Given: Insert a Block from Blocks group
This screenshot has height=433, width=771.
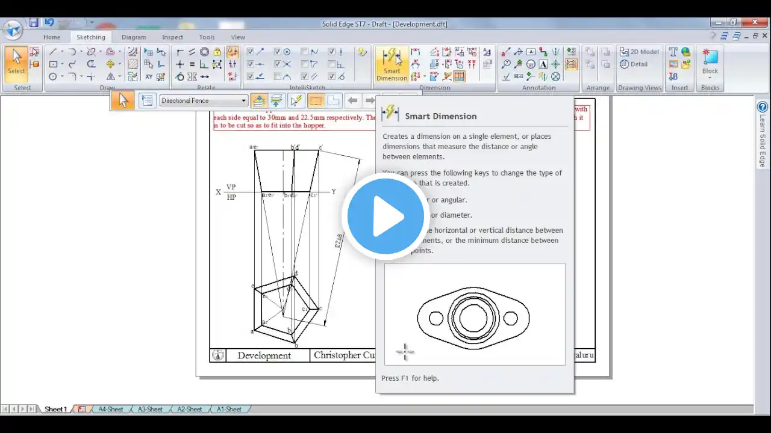Looking at the screenshot, I should 710,63.
